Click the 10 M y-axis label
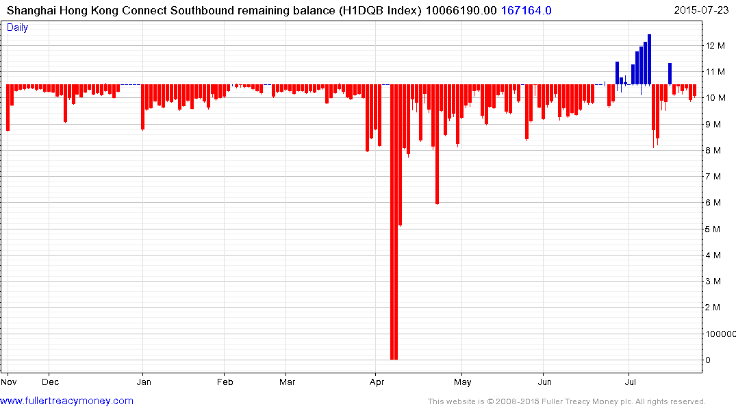 pos(715,98)
